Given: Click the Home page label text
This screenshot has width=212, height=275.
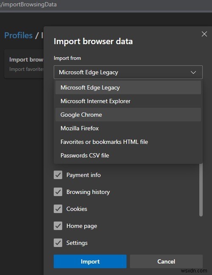Looking at the screenshot, I should (x=82, y=226).
